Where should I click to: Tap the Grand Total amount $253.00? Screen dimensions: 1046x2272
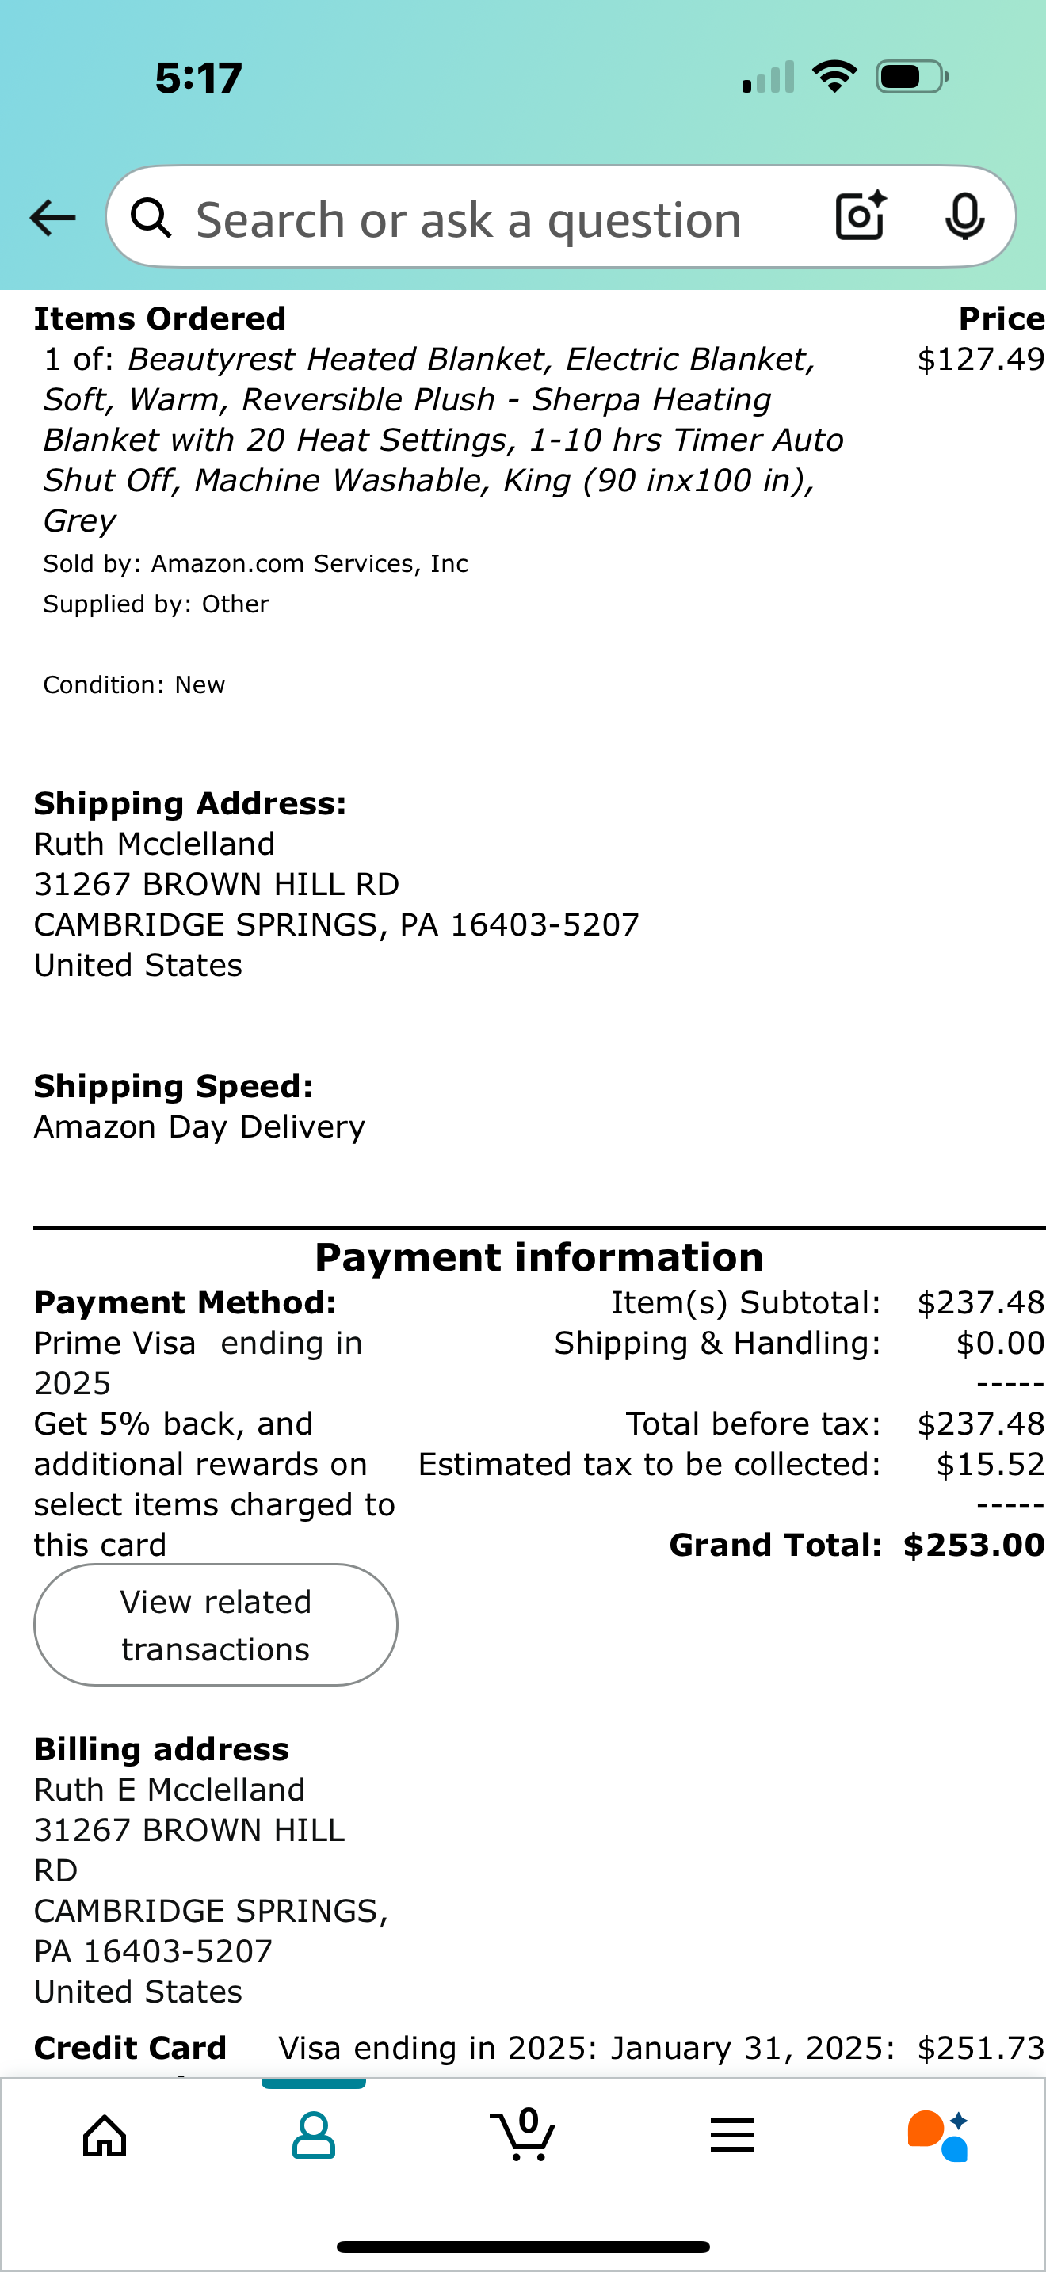click(x=974, y=1544)
